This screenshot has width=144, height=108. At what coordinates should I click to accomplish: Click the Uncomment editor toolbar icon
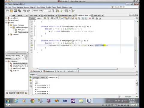coord(100,18)
